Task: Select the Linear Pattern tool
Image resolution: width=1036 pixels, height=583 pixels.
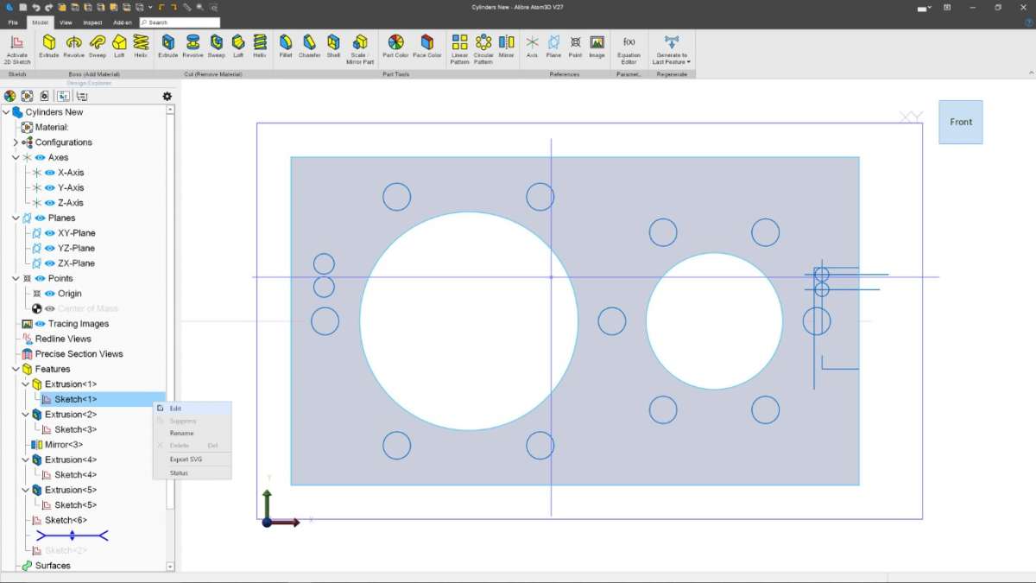Action: tap(459, 49)
